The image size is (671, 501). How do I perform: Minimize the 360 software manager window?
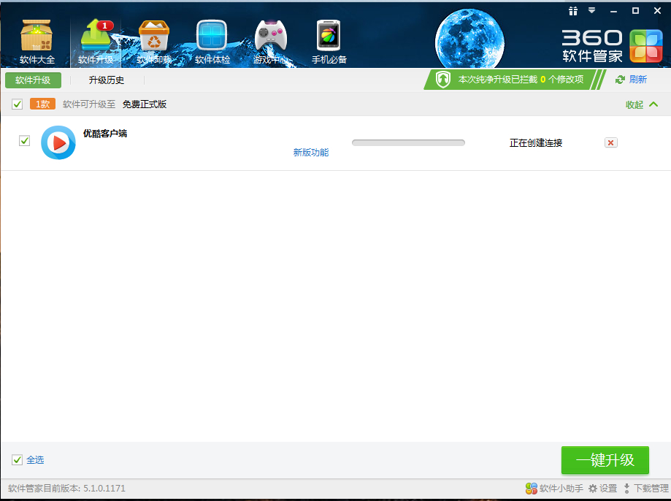(613, 11)
